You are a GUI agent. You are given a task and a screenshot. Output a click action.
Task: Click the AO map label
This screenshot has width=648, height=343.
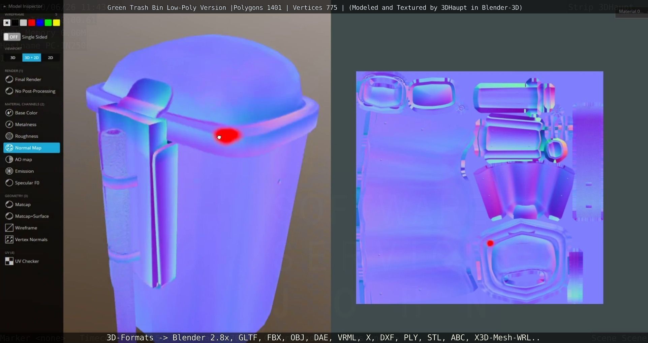click(x=24, y=160)
